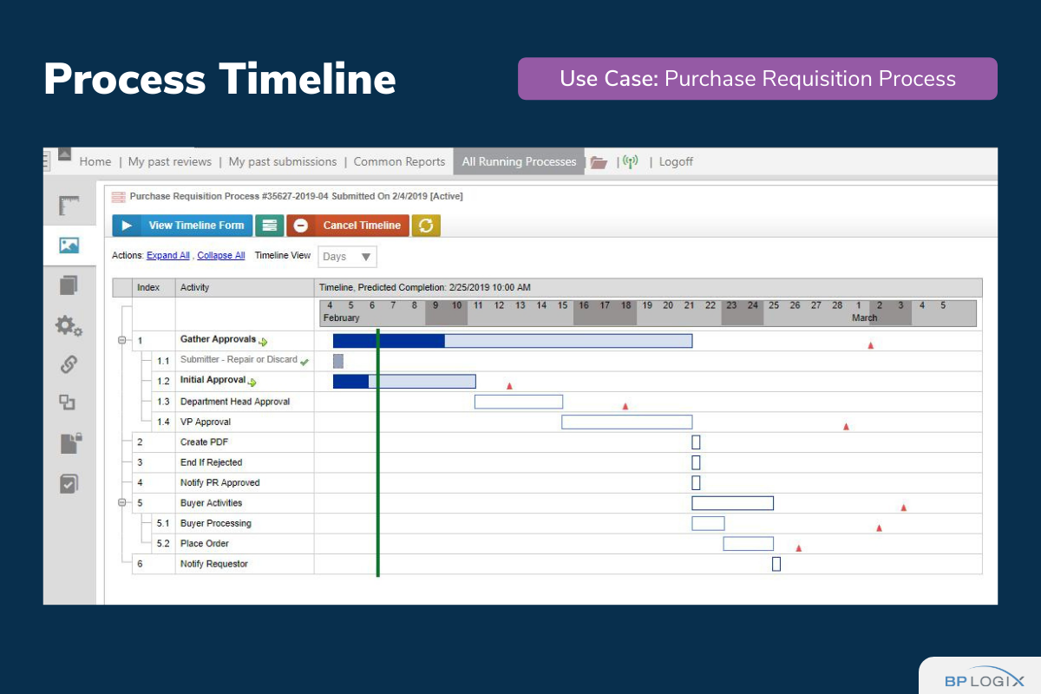Select the image icon in left sidebar

coord(69,246)
